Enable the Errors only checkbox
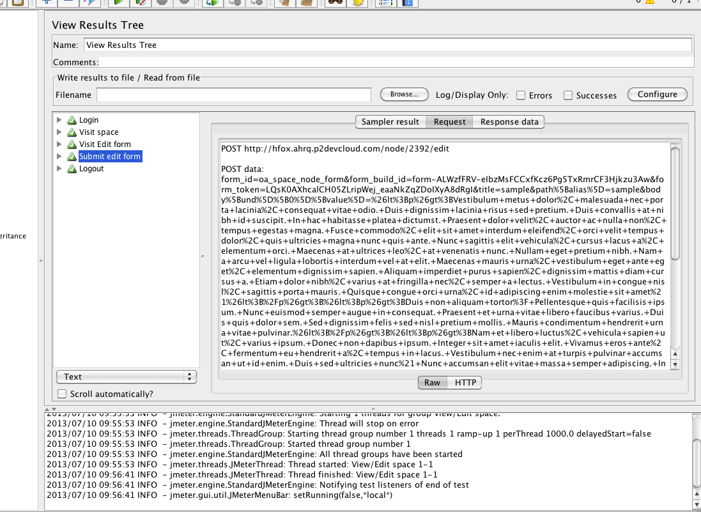Screen dimensions: 701x512 click(521, 95)
